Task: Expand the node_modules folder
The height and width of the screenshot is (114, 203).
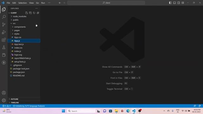Action: 24,16
